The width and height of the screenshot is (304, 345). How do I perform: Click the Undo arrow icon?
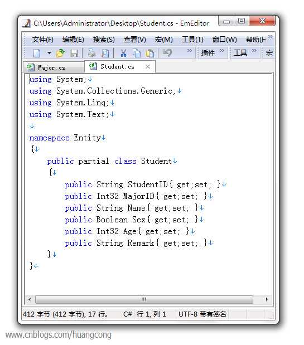pos(167,53)
